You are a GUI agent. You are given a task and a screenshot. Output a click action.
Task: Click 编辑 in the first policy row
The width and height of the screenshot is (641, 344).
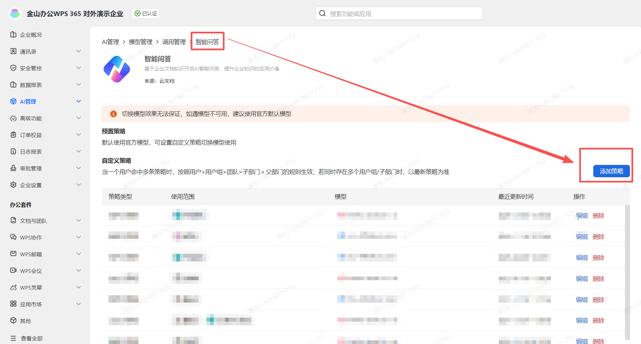tap(582, 216)
